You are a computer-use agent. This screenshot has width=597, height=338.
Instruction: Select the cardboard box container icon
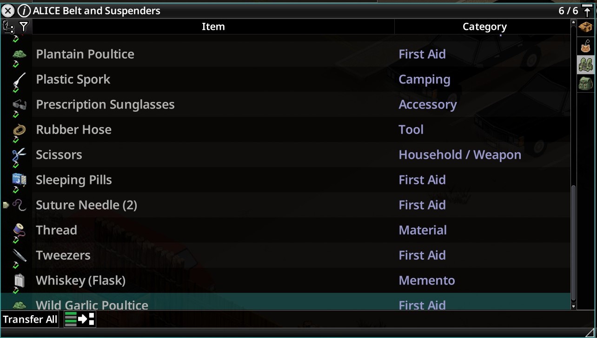[585, 27]
